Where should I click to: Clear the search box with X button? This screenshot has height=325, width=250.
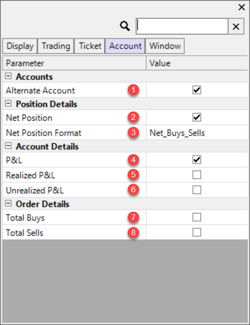(x=236, y=26)
